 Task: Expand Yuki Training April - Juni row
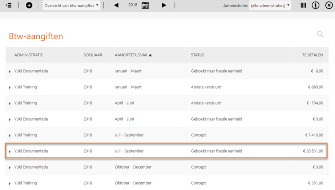click(x=9, y=104)
